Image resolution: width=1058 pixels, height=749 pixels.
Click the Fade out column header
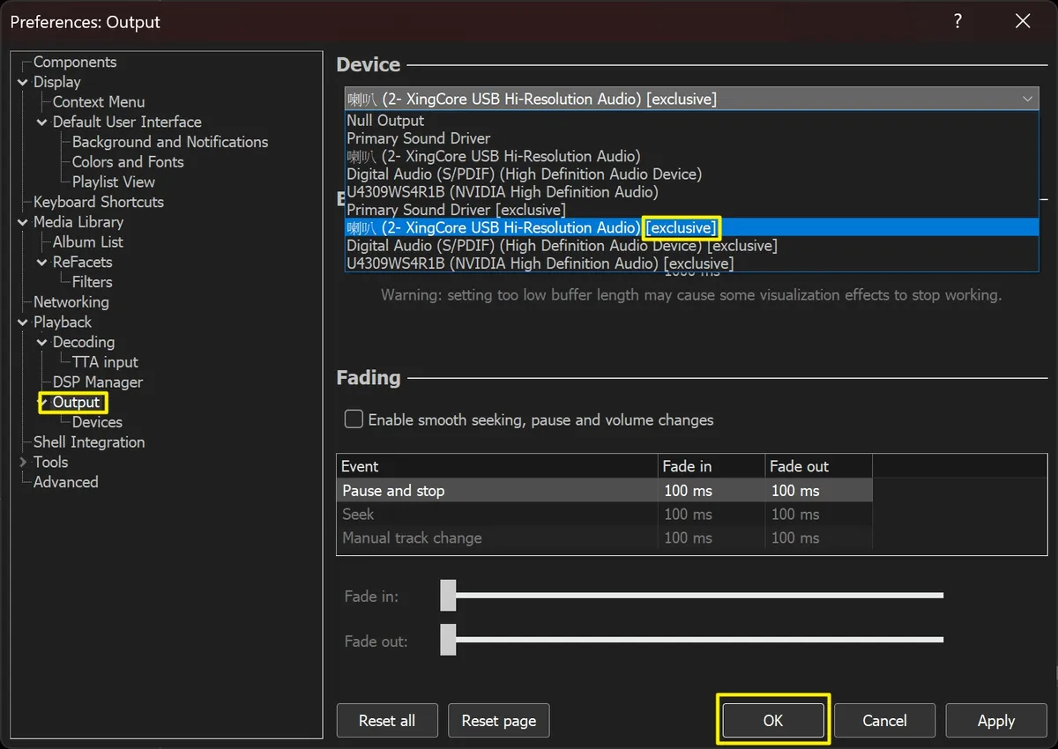pos(818,466)
